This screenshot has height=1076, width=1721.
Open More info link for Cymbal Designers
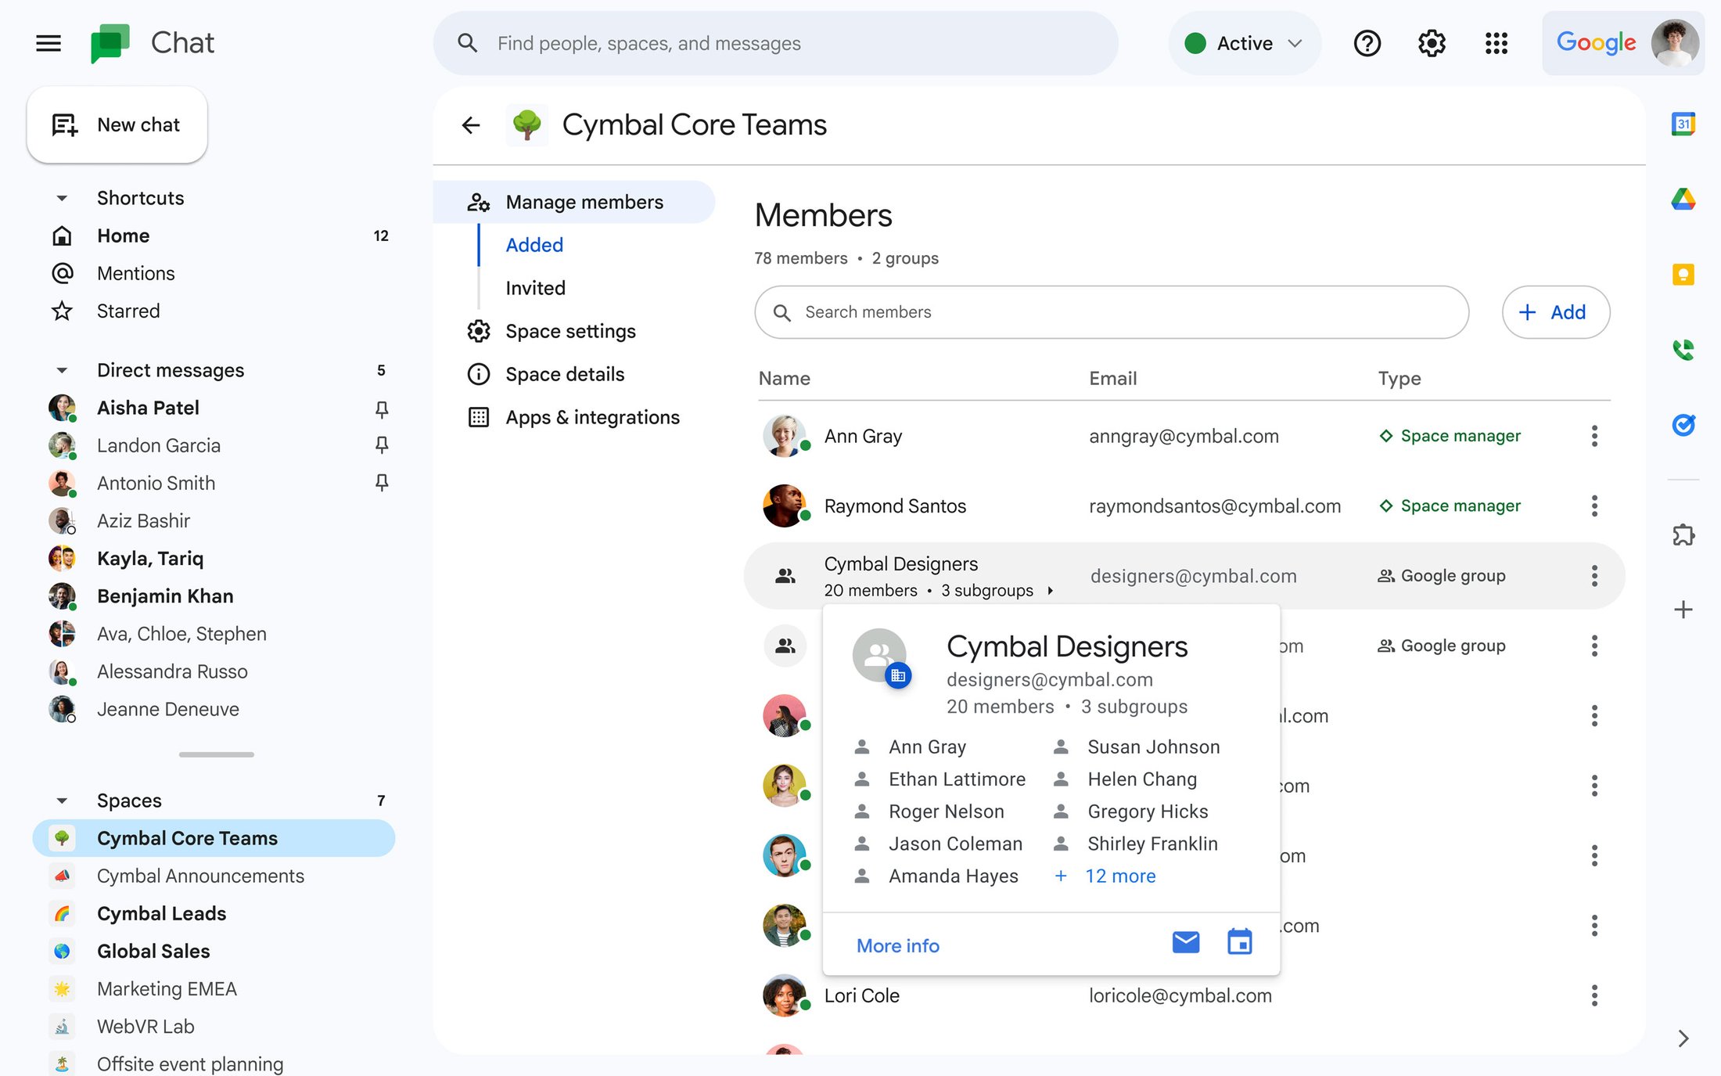pyautogui.click(x=898, y=946)
